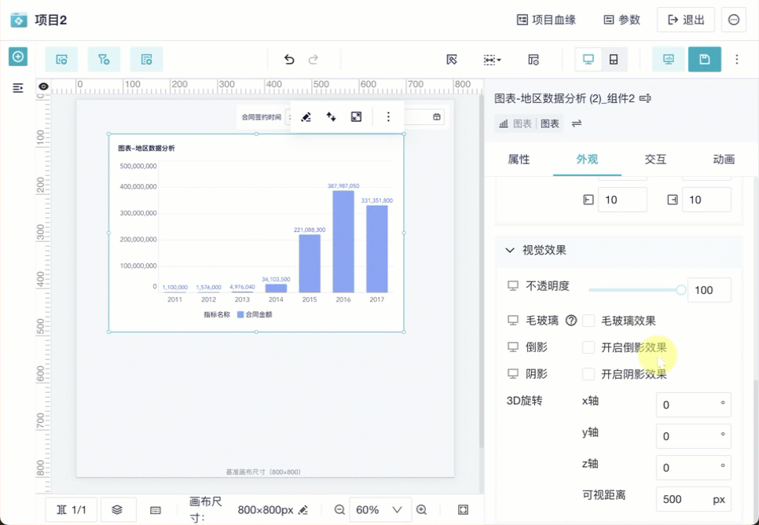The width and height of the screenshot is (759, 525).
Task: Open the chart floating toolbar more menu
Action: [388, 117]
